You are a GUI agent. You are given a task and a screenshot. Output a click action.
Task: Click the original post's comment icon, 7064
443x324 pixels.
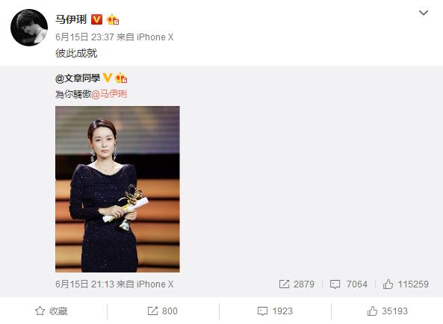pyautogui.click(x=349, y=284)
